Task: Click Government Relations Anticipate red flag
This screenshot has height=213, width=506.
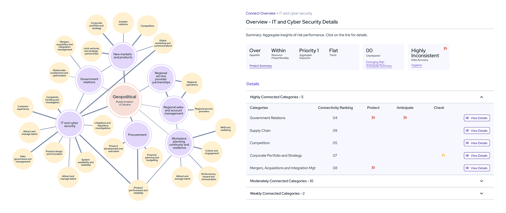Action: [x=405, y=118]
